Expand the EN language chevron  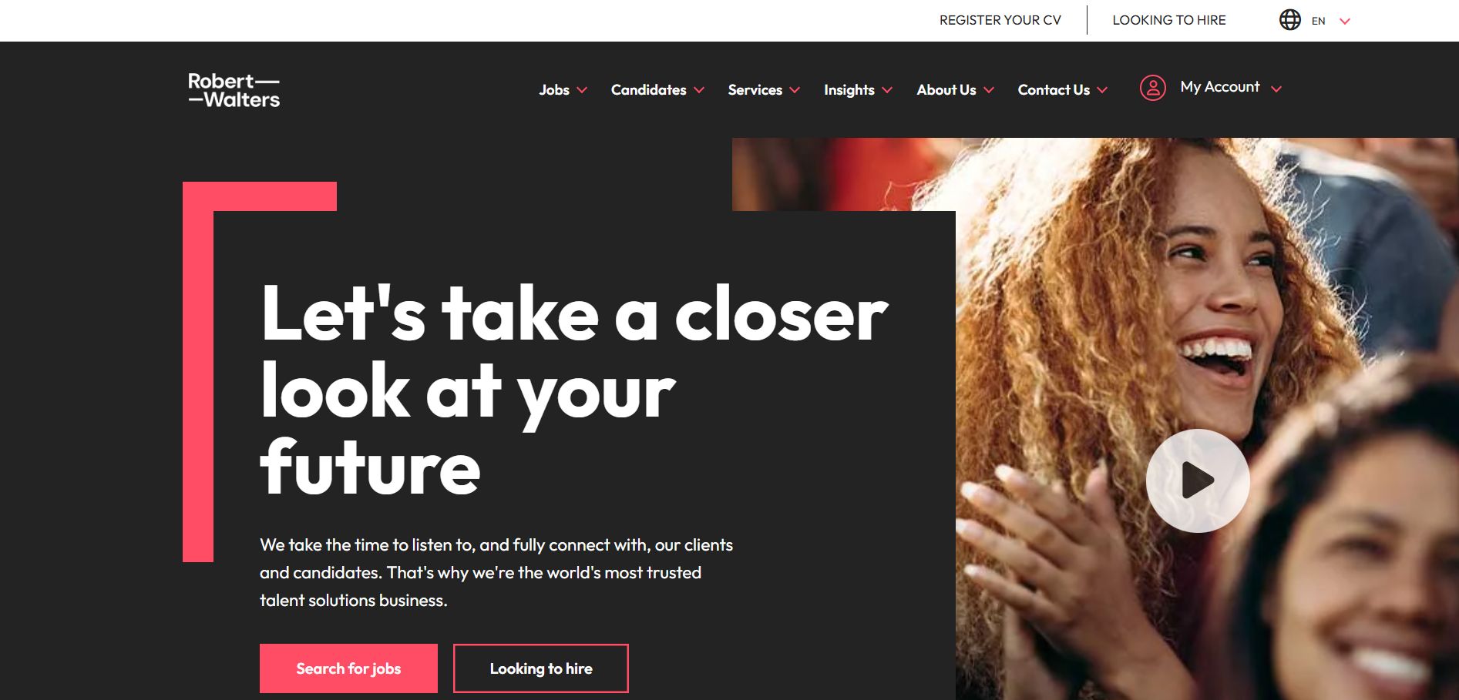pyautogui.click(x=1345, y=22)
